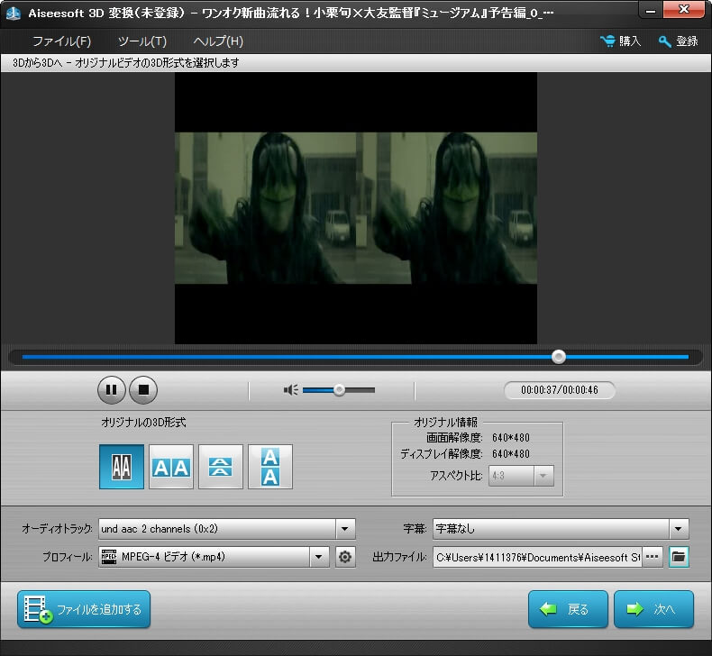This screenshot has width=712, height=656.
Task: Minimize the Aiseesoft window
Action: (x=650, y=10)
